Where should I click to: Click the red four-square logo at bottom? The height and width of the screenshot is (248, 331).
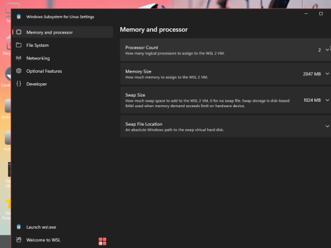pos(103,241)
